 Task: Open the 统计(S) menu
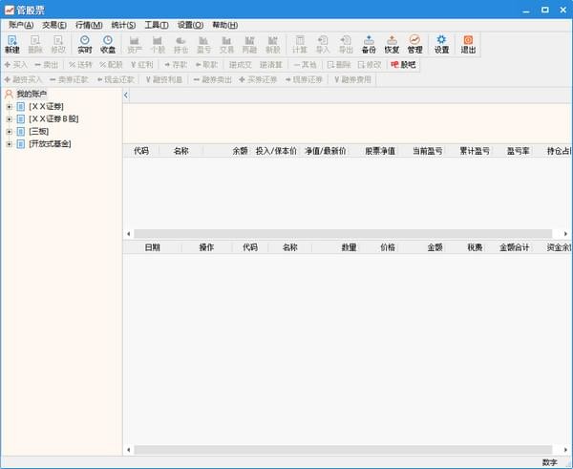click(123, 25)
